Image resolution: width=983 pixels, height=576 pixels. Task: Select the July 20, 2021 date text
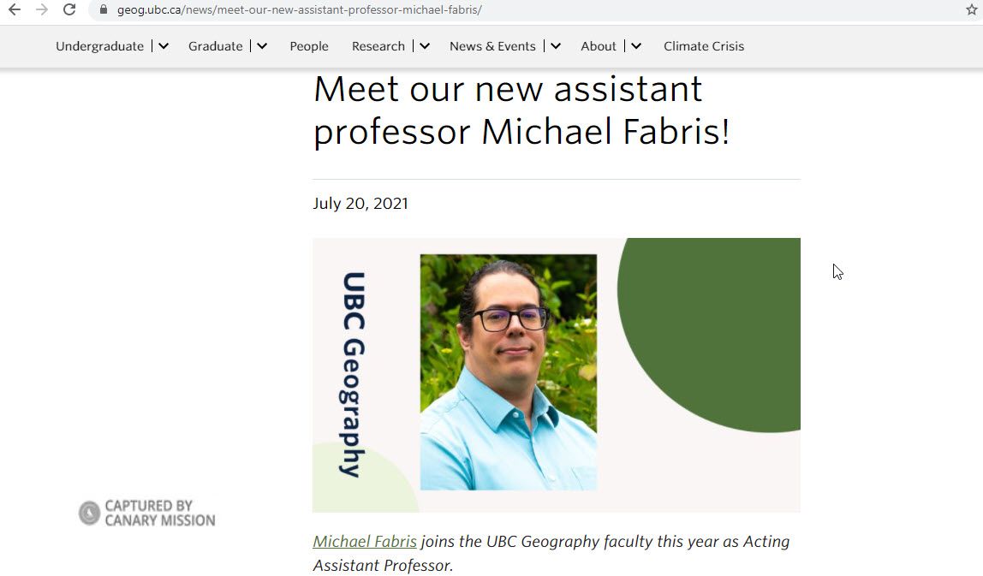360,204
